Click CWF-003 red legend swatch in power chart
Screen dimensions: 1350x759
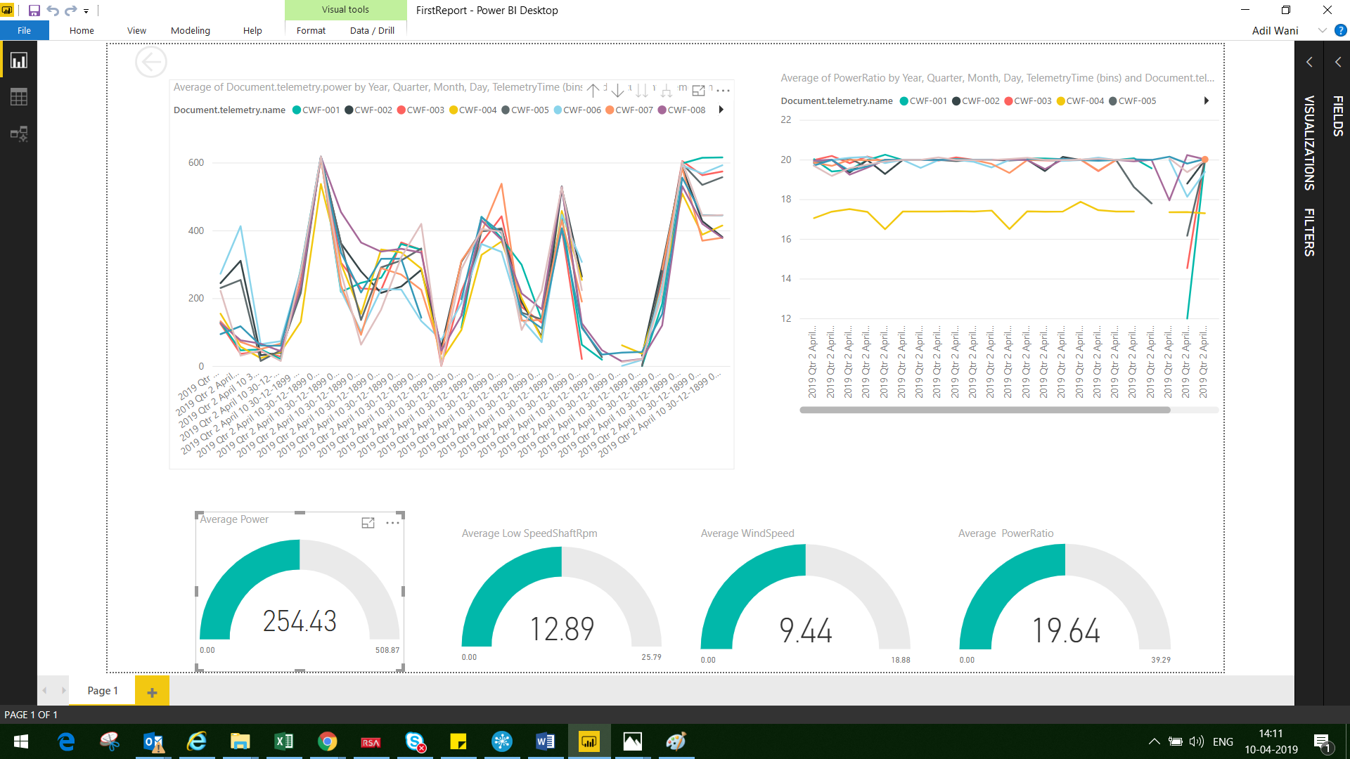[401, 110]
